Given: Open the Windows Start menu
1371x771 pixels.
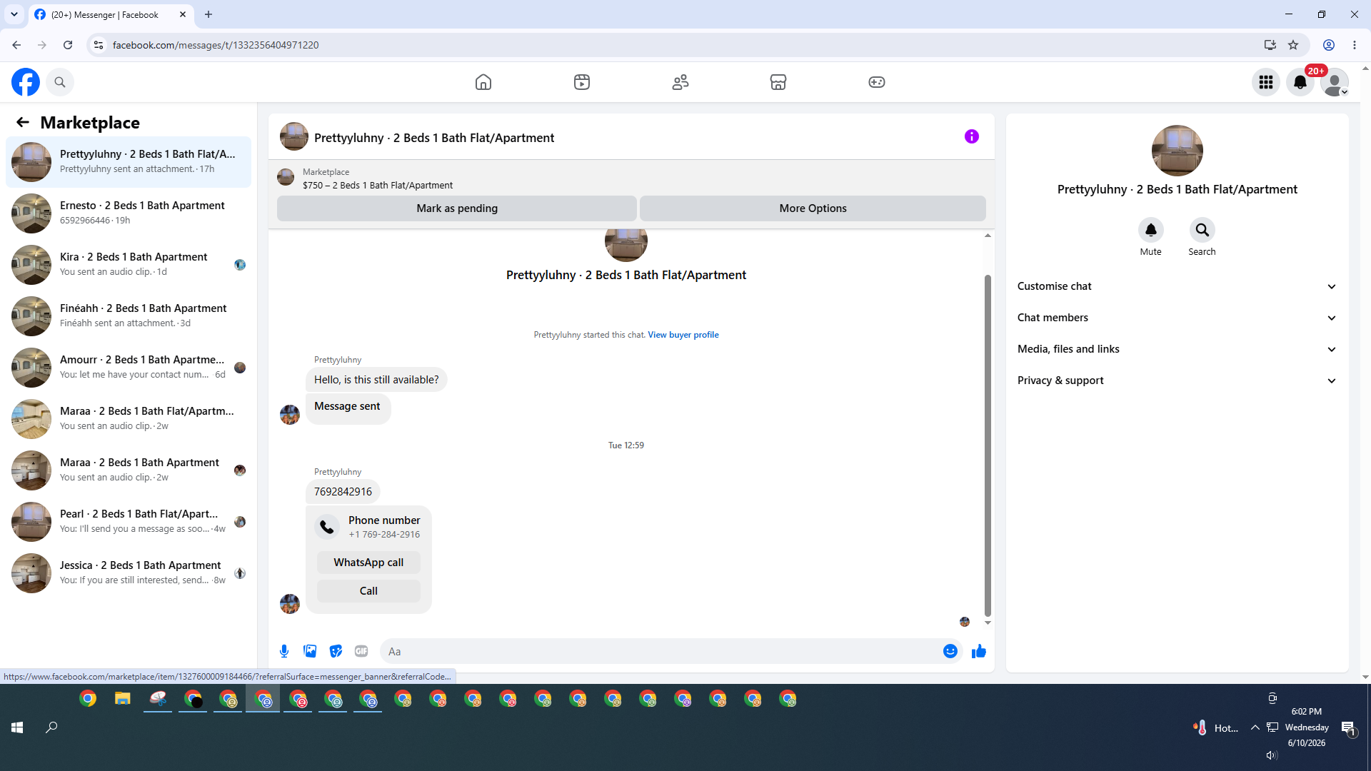Looking at the screenshot, I should tap(17, 727).
